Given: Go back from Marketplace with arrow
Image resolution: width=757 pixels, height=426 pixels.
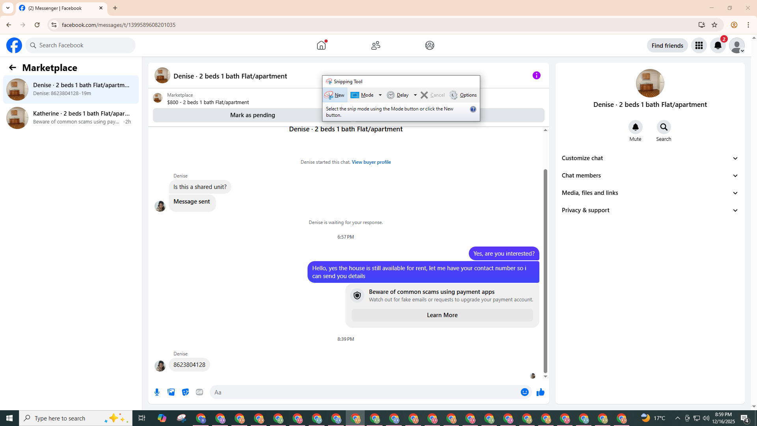Looking at the screenshot, I should pyautogui.click(x=13, y=67).
